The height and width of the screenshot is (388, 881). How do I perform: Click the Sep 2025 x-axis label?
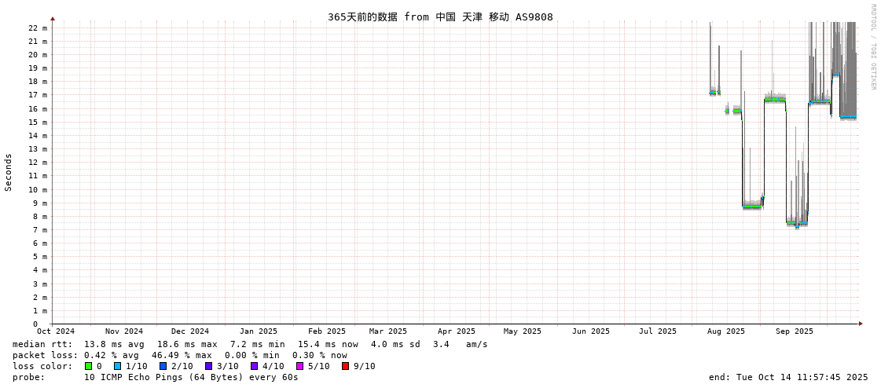(x=794, y=331)
